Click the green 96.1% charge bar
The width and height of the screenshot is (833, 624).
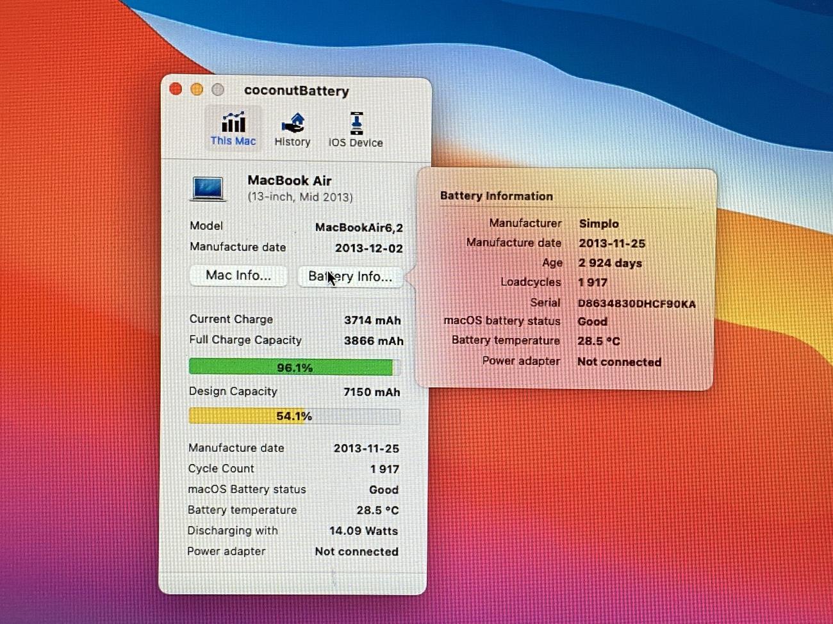[294, 367]
